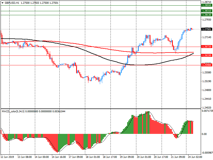The height and width of the screenshot is (160, 213).
Task: Click the GBPUSD,H1 chart title text
Action: coord(12,3)
